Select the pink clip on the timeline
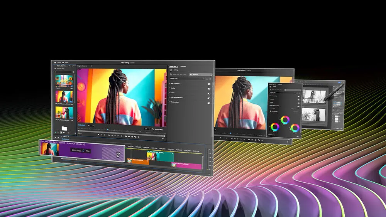Viewport: 386px width, 217px height. pyautogui.click(x=186, y=166)
